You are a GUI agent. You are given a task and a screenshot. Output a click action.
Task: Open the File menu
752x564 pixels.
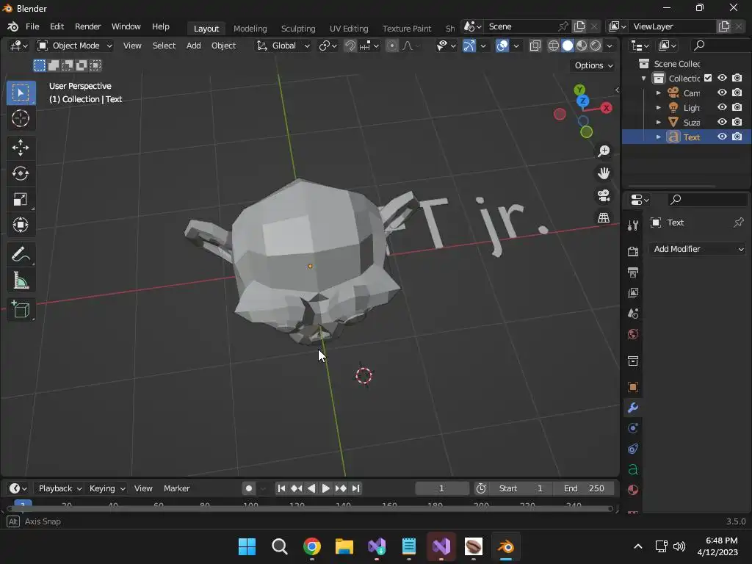[x=32, y=26]
